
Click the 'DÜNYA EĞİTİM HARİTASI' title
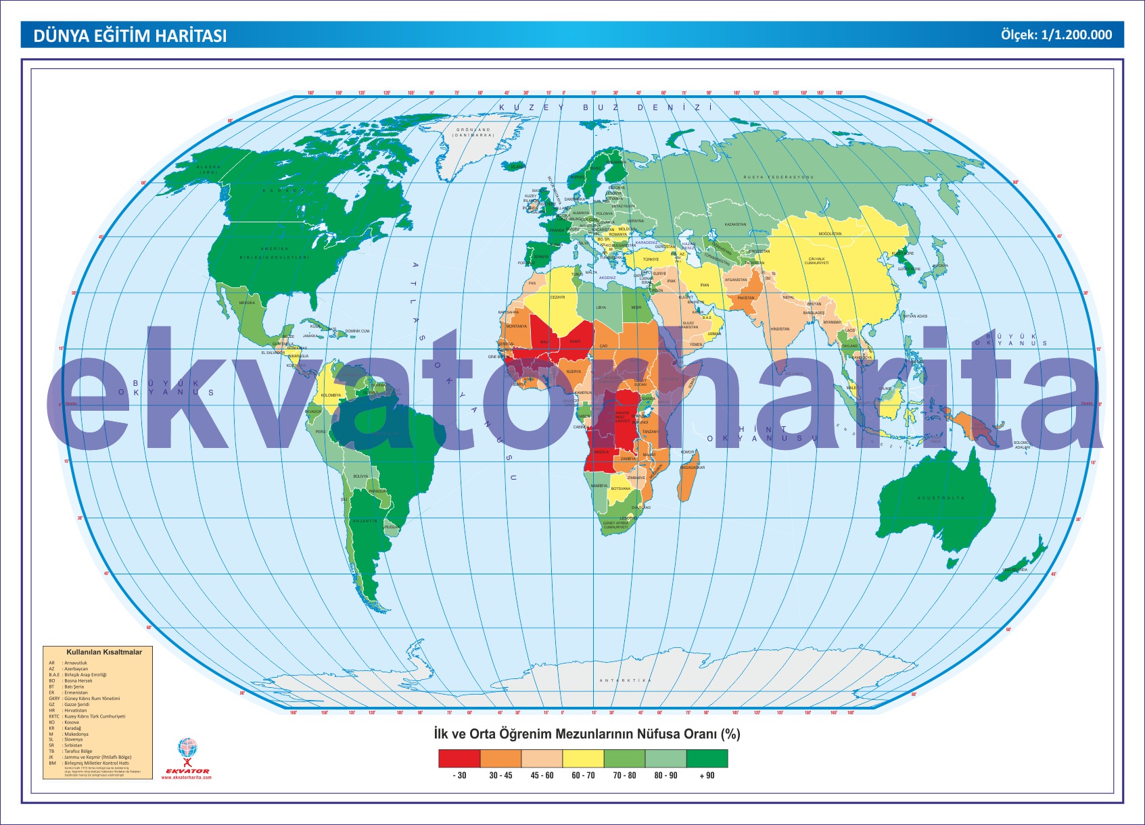131,36
